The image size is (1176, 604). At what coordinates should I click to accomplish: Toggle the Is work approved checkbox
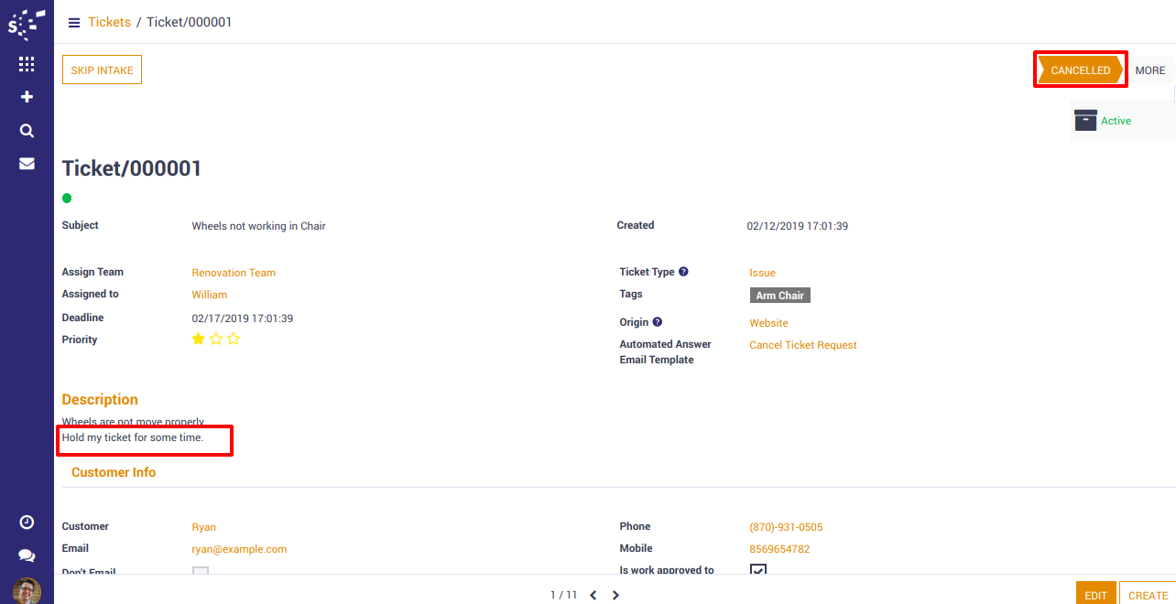point(757,570)
